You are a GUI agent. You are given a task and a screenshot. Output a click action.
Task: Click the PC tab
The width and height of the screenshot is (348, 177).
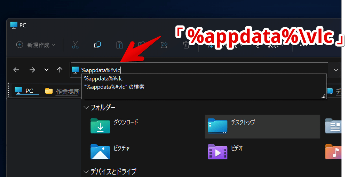point(26,91)
